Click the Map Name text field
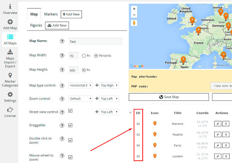The image size is (232, 163). click(96, 42)
